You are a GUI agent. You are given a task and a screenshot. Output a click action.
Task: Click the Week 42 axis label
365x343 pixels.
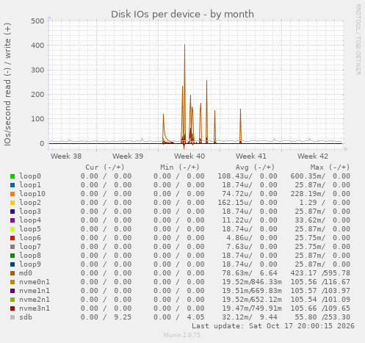pyautogui.click(x=313, y=156)
